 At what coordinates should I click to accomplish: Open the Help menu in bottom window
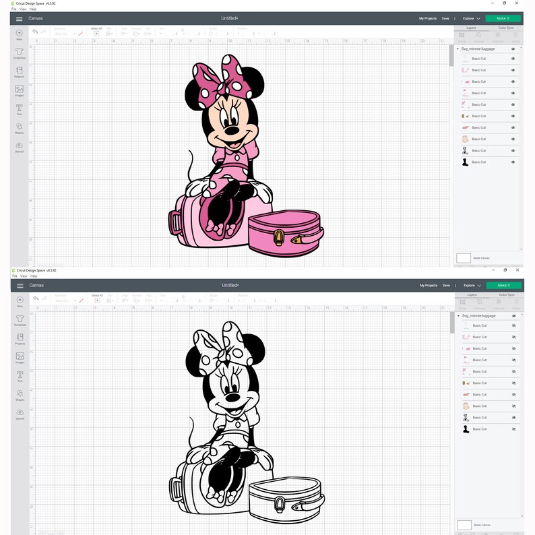click(34, 276)
